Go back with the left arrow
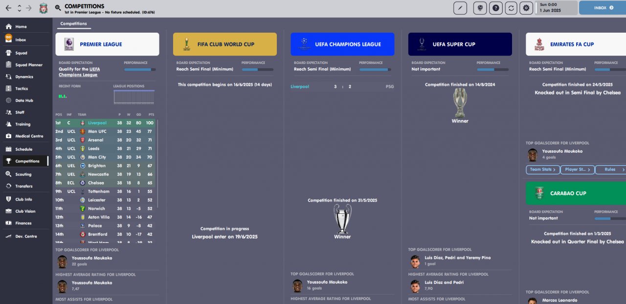Image resolution: width=626 pixels, height=304 pixels. (x=8, y=8)
